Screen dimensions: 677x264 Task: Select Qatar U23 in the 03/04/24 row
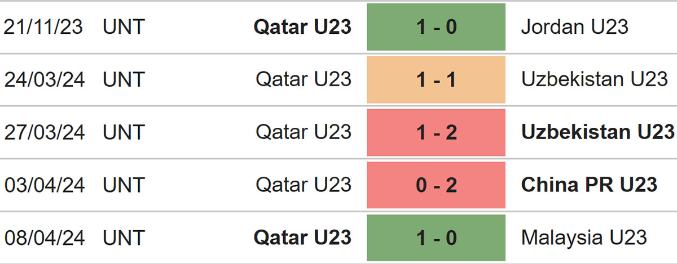pos(304,185)
